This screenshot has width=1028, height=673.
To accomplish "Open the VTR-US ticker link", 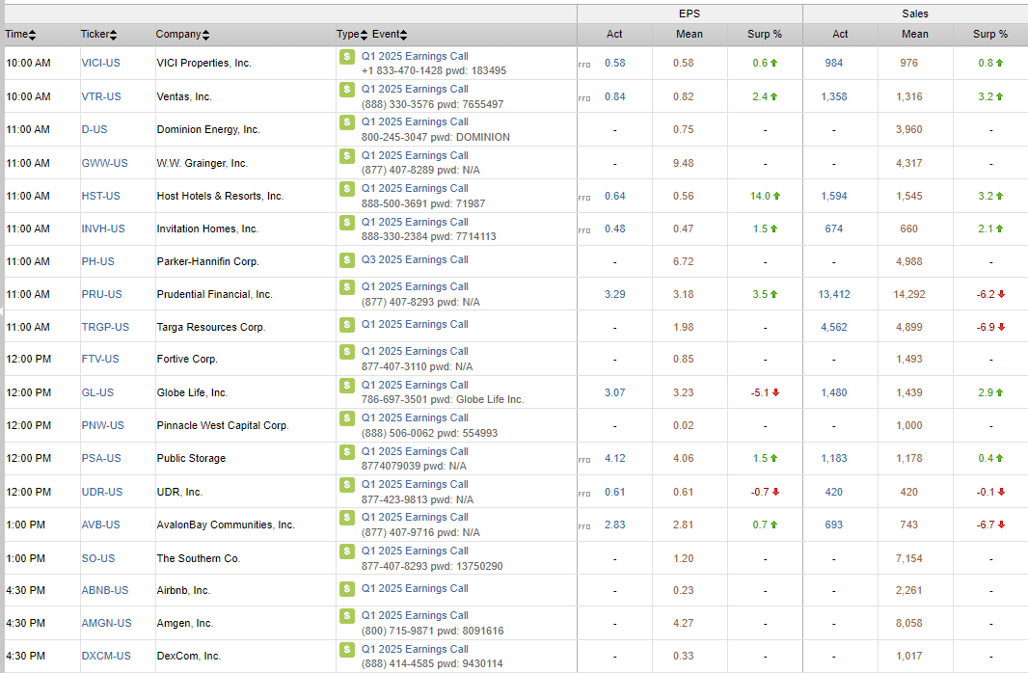I will [101, 96].
